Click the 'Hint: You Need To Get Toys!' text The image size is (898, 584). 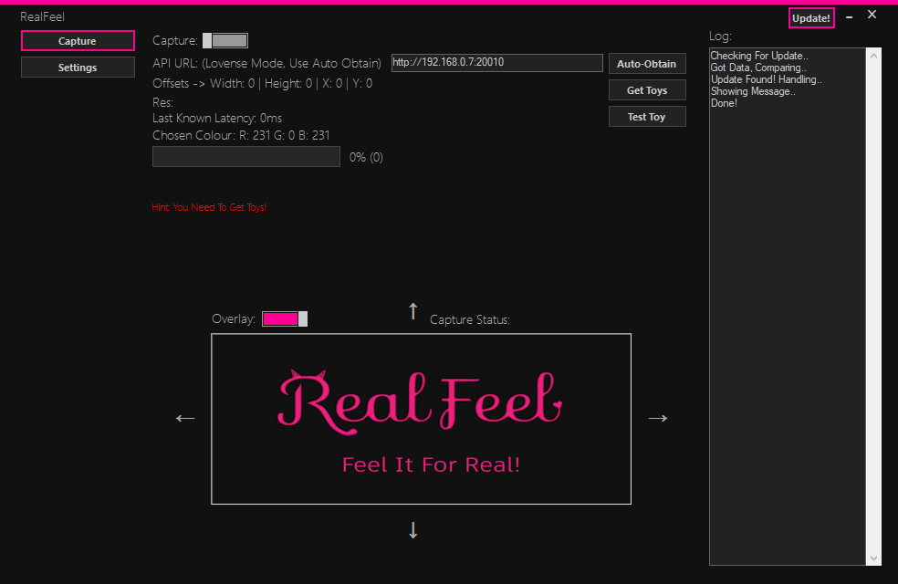[x=209, y=207]
